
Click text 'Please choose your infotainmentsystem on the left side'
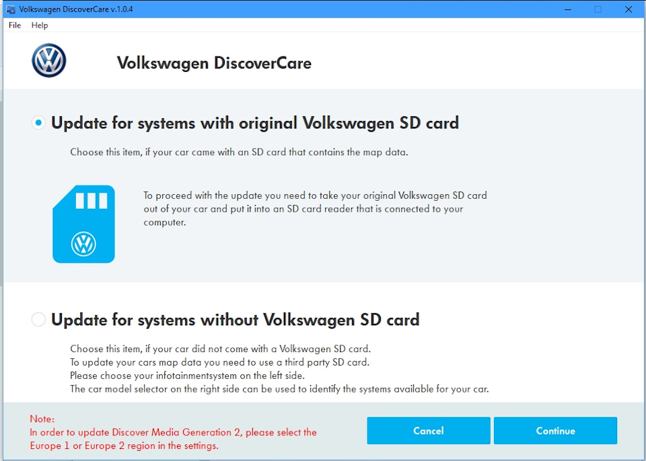[188, 376]
